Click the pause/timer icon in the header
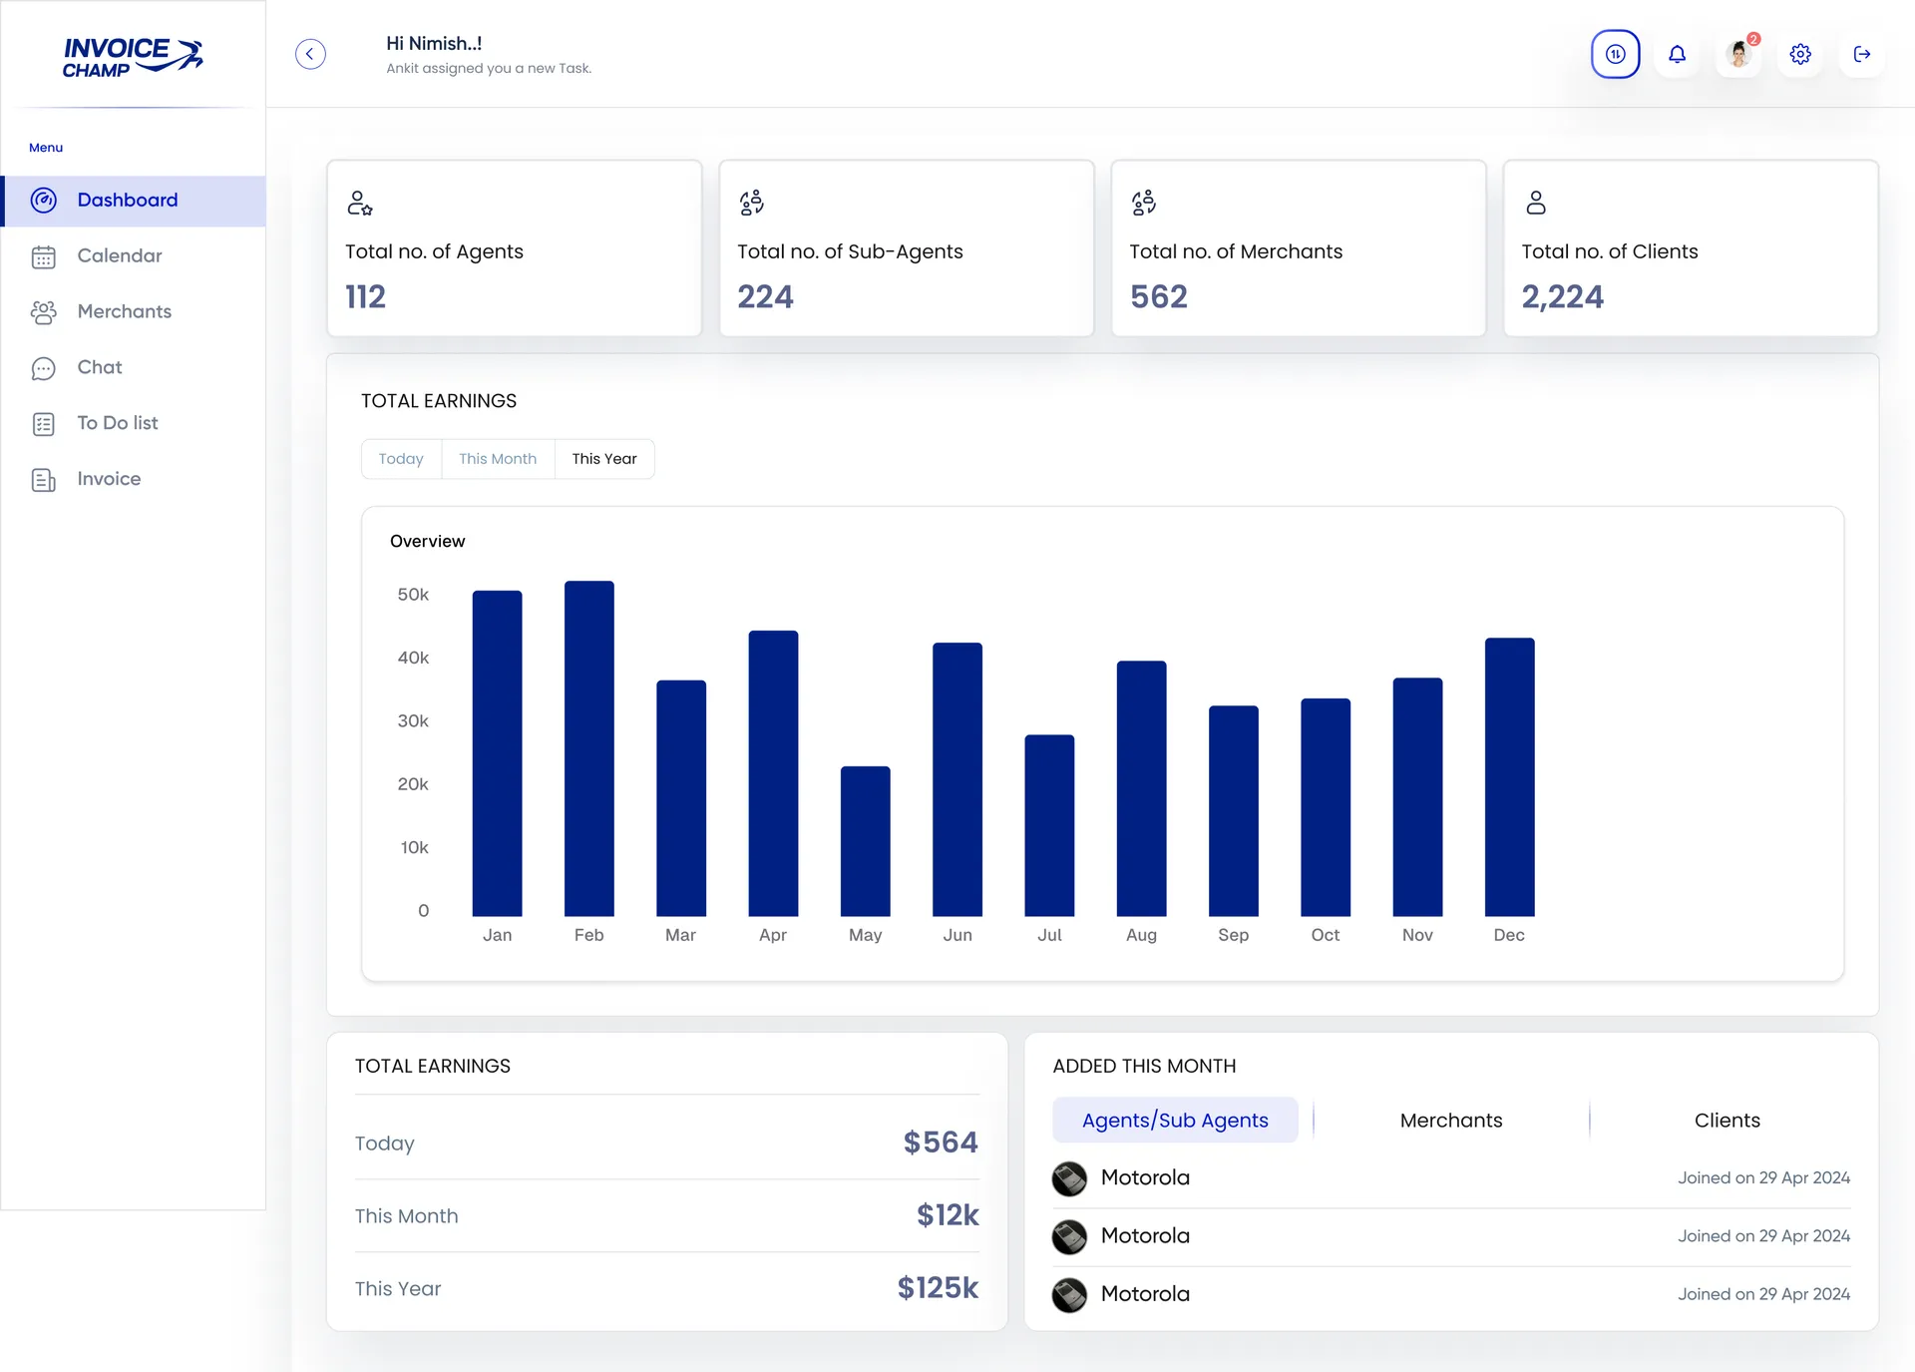The height and width of the screenshot is (1372, 1915). tap(1615, 54)
